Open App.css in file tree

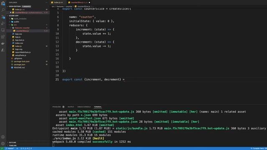[18, 34]
